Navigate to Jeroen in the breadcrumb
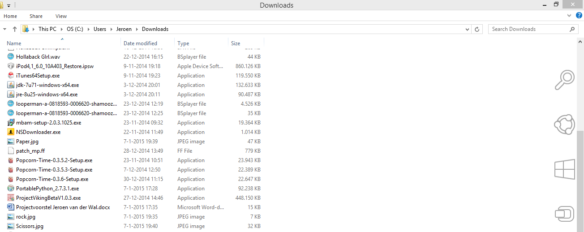Screen dimensions: 584x232 click(124, 29)
